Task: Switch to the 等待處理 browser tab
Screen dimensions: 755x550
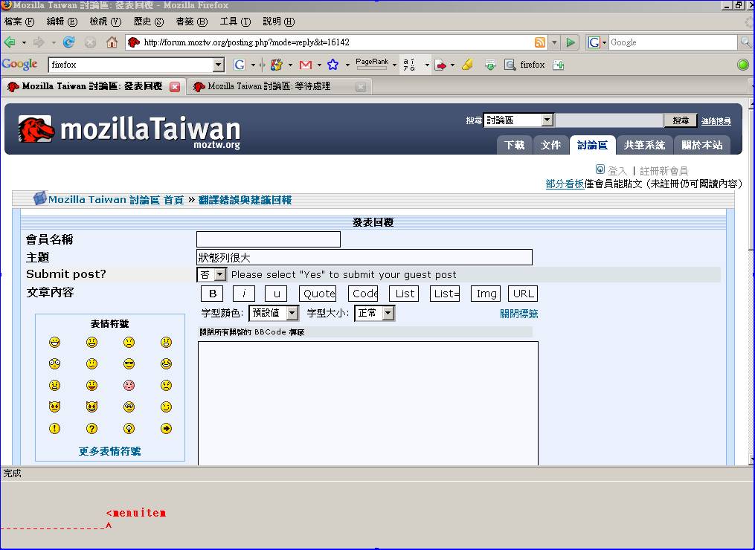Action: pyautogui.click(x=269, y=86)
